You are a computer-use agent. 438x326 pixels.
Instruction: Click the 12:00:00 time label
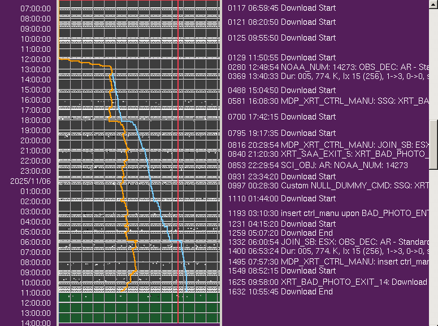coord(36,59)
